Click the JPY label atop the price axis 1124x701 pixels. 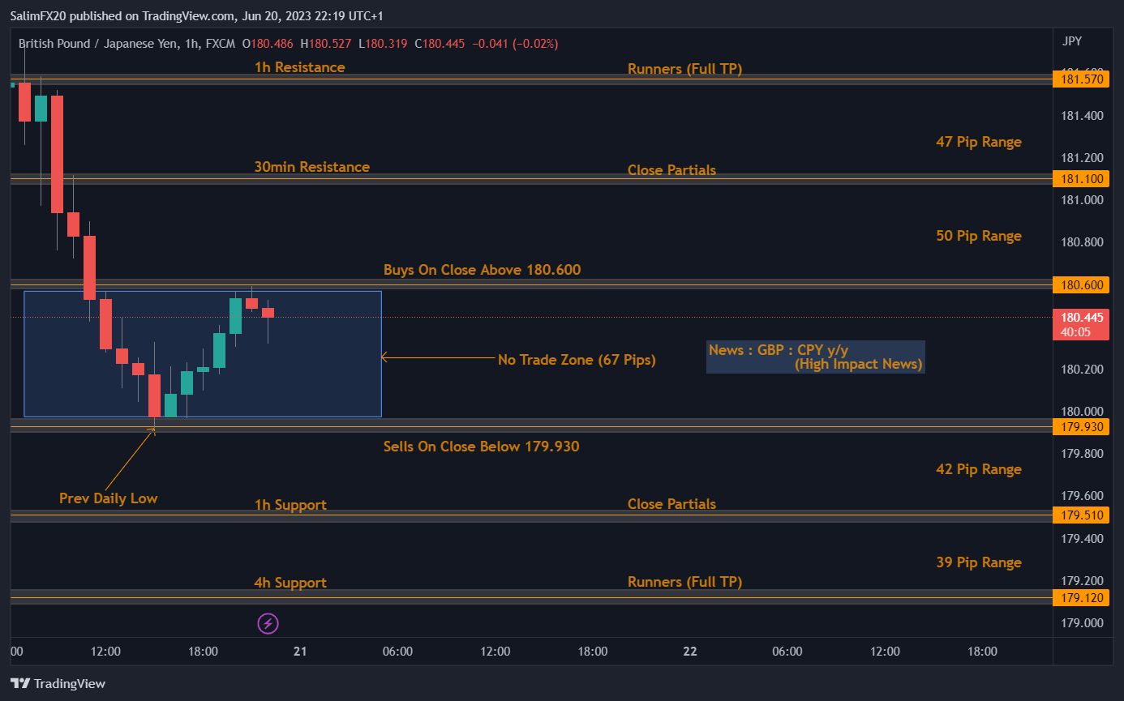(1071, 41)
